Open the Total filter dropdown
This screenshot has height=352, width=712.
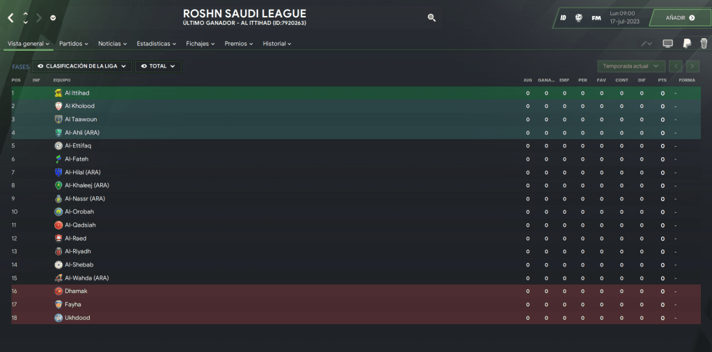pyautogui.click(x=158, y=66)
